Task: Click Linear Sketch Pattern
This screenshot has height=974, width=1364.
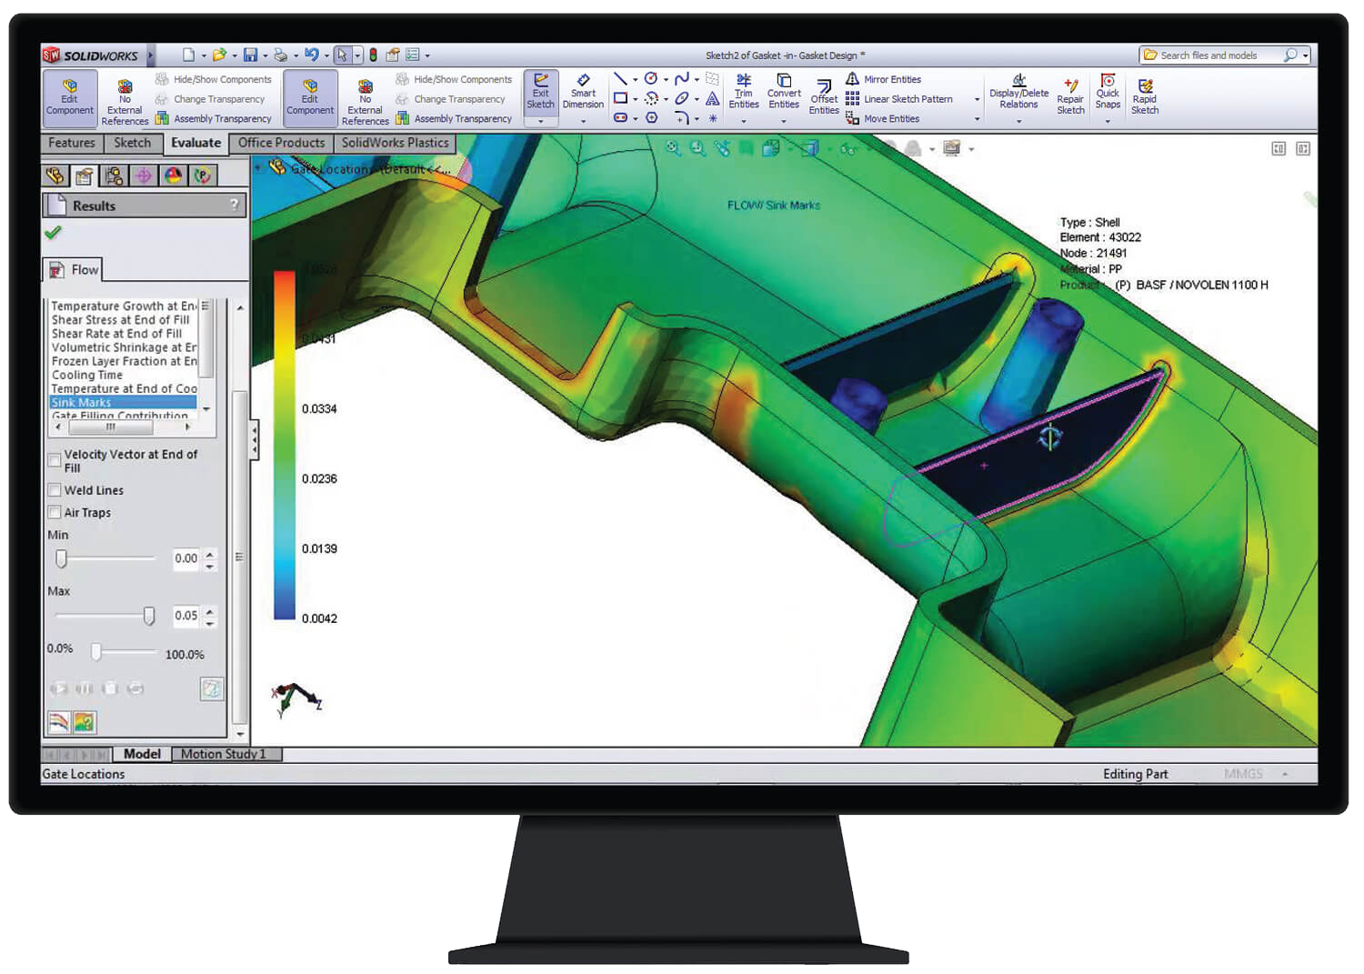Action: [x=898, y=99]
